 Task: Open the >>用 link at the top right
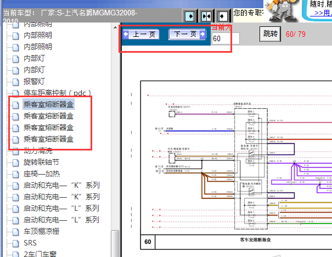320,13
